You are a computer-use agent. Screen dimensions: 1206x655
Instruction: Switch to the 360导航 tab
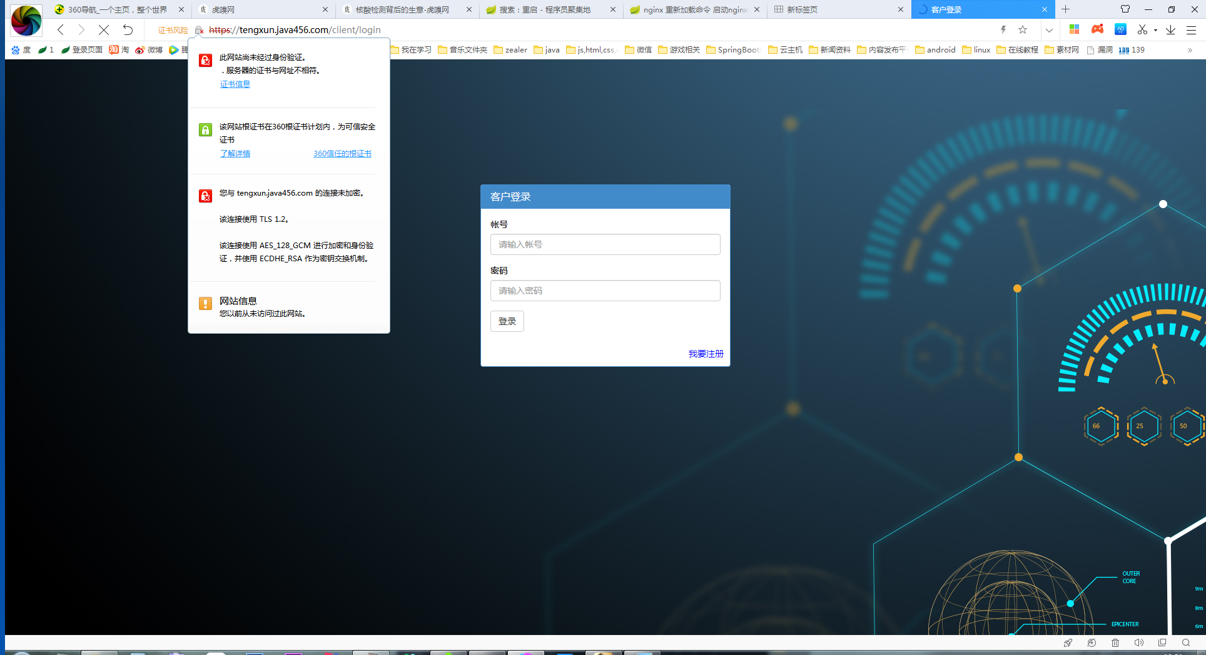119,9
